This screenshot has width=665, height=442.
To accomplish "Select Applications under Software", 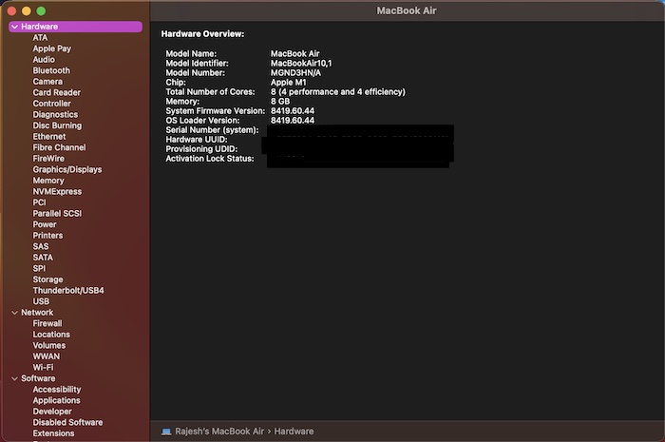I will coord(56,400).
